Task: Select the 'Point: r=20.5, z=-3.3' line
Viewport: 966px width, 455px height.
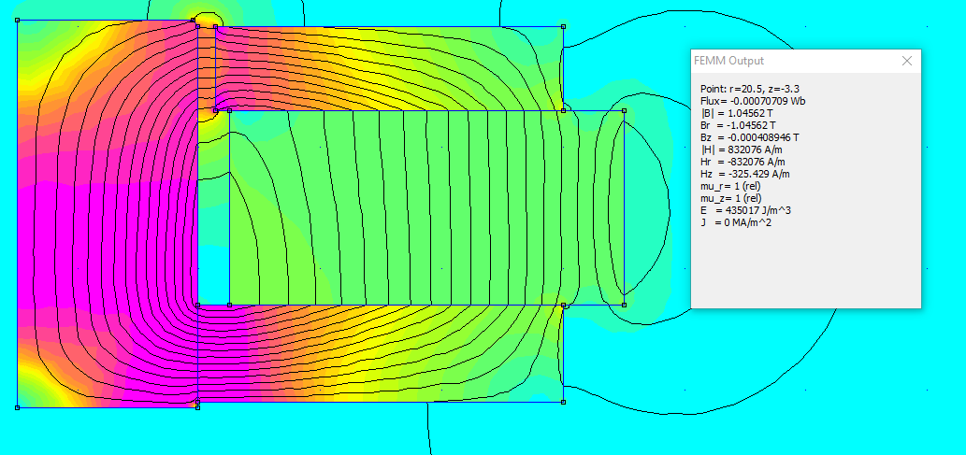Action: tap(750, 89)
